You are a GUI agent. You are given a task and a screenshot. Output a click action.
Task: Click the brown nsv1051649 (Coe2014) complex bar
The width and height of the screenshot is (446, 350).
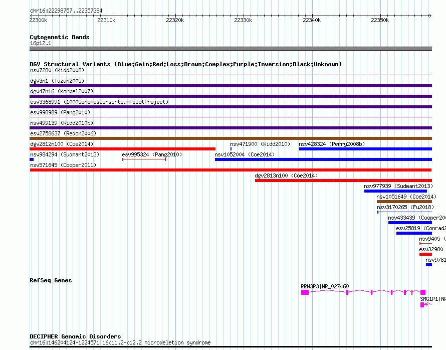[404, 202]
